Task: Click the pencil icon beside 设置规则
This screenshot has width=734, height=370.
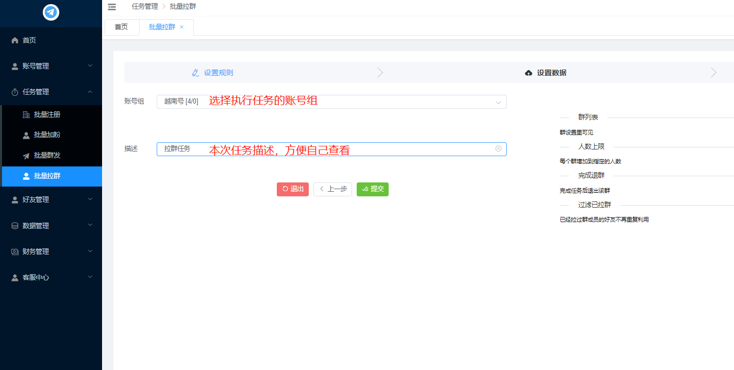Action: [195, 73]
